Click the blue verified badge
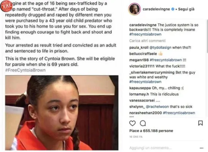208x152 pixels. [173, 9]
